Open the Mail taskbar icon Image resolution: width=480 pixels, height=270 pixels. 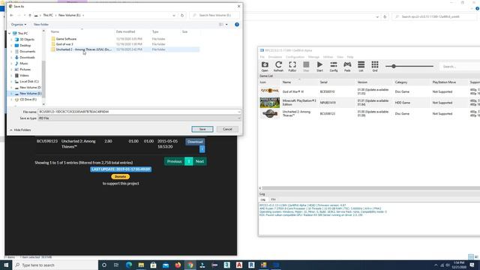166,265
